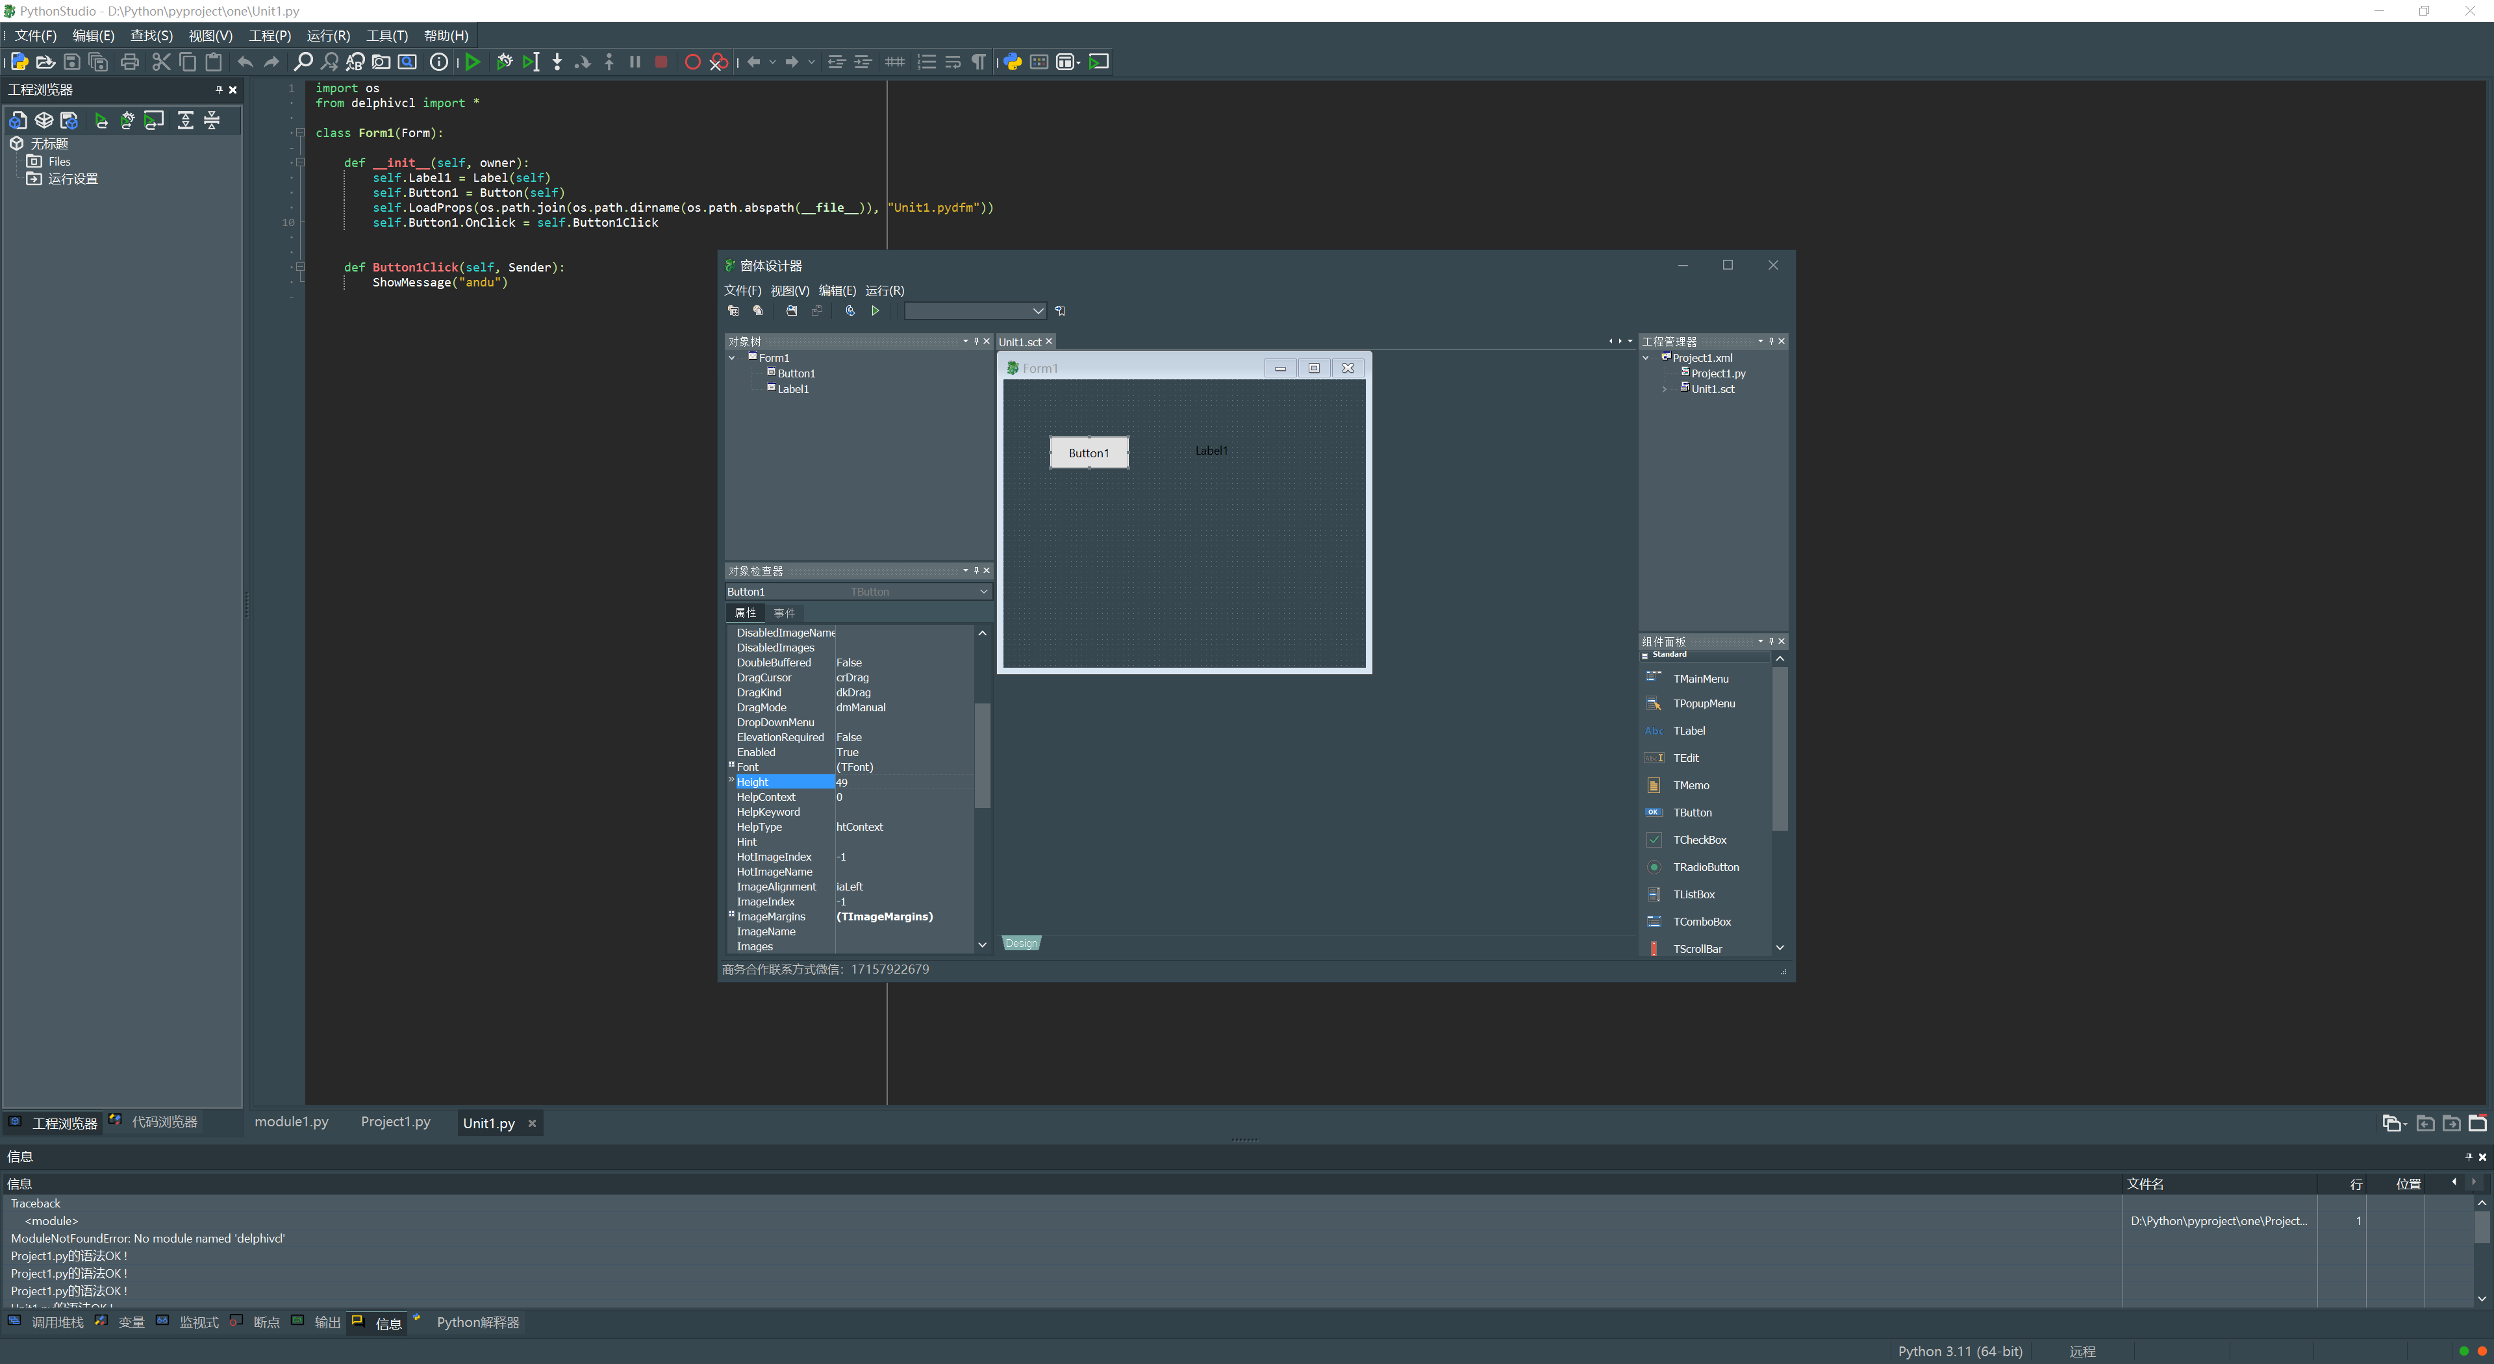Click the bookmark icon right of designer combo box
The height and width of the screenshot is (1364, 2494).
coord(1060,310)
